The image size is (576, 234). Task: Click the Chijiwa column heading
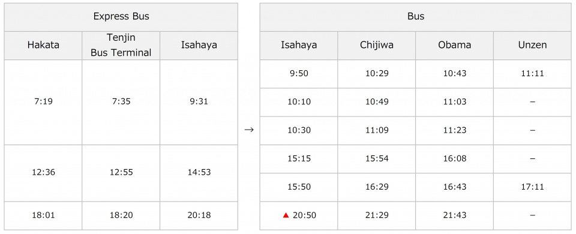377,45
